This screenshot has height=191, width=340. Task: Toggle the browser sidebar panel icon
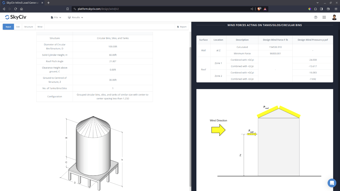coord(321,9)
